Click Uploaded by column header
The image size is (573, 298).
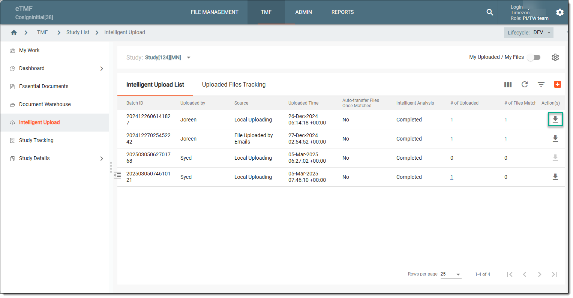tap(193, 103)
